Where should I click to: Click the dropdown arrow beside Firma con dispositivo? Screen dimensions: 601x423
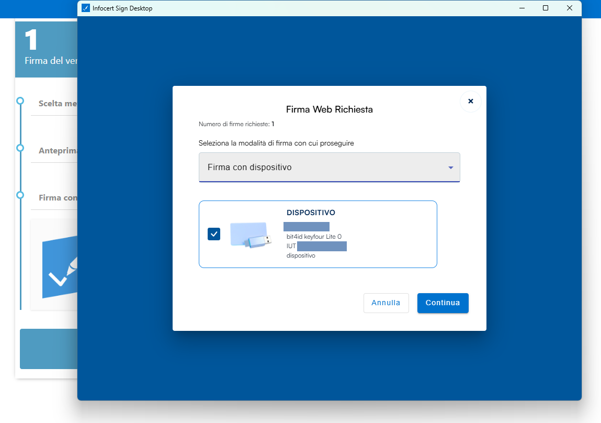click(x=451, y=168)
